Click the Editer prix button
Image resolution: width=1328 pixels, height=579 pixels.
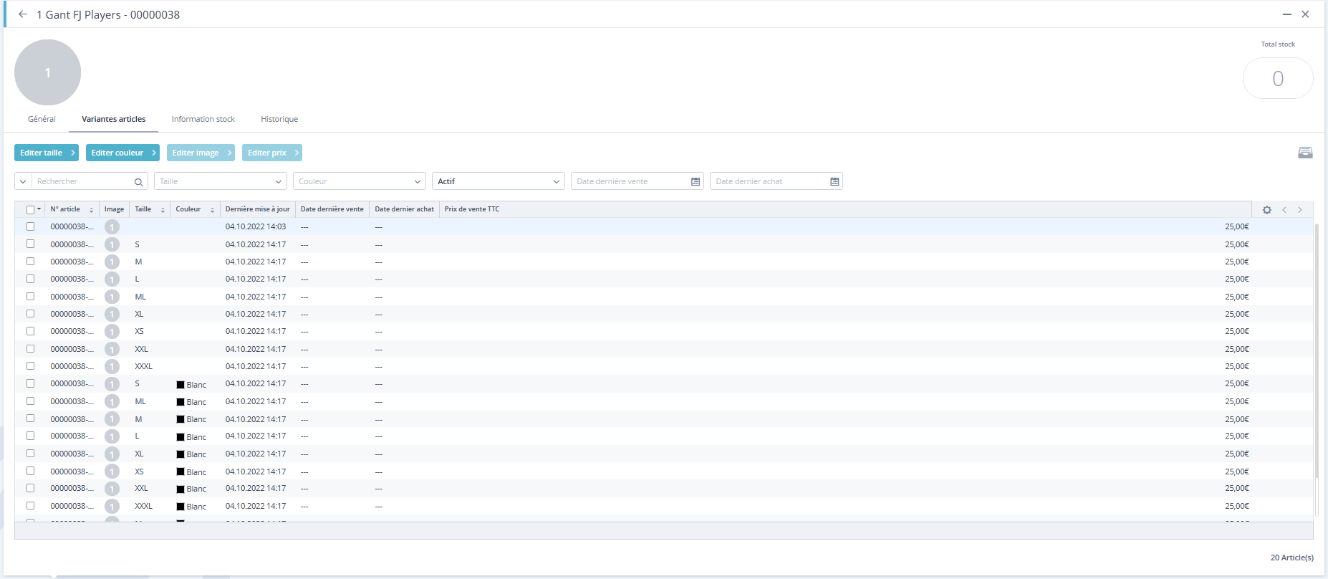(272, 153)
